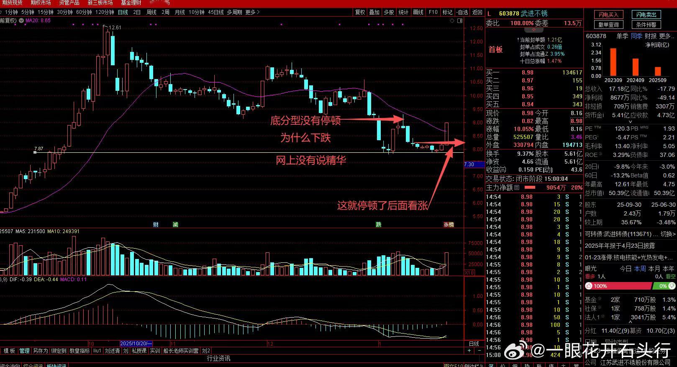Click the collapse tab icon below 委比
The width and height of the screenshot is (677, 367).
tap(533, 30)
